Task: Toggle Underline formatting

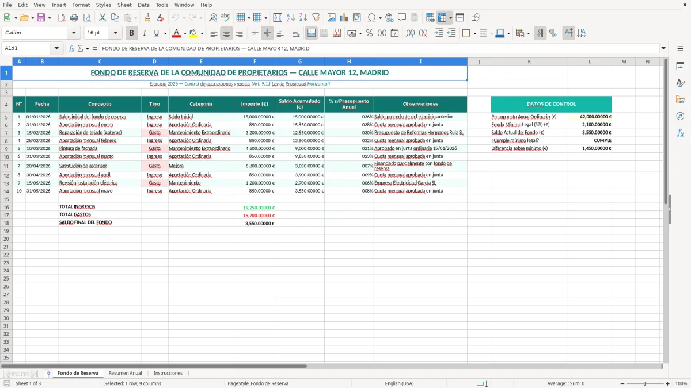Action: coord(156,33)
